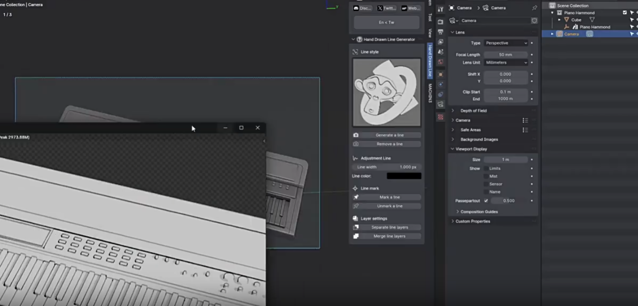
Task: Collapse the Viewport Display panel
Action: pos(453,149)
